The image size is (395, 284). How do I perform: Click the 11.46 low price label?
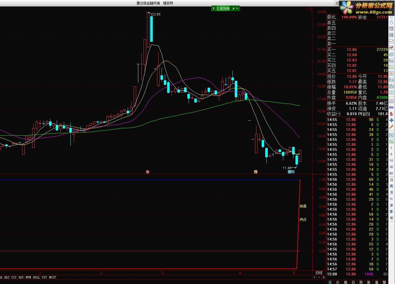[x=287, y=168]
